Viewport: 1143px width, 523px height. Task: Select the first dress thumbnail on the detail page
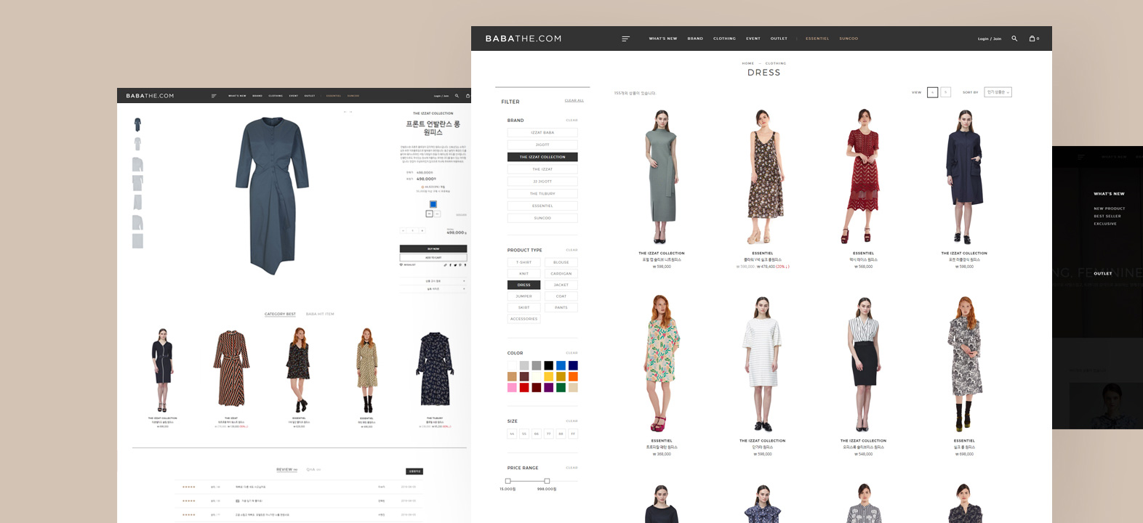[x=137, y=124]
